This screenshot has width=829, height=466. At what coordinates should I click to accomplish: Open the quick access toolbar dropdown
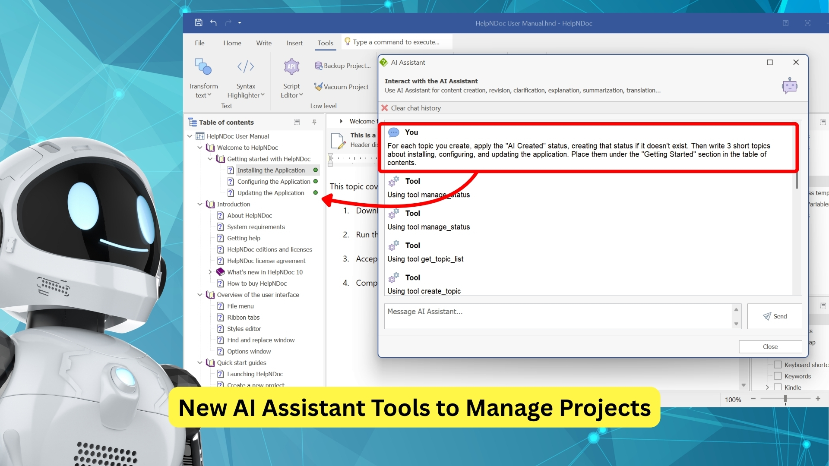click(240, 23)
